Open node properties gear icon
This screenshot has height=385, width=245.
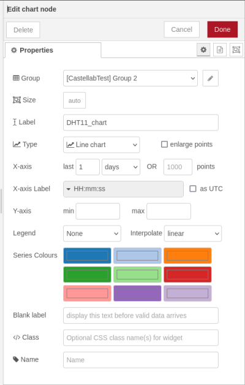tap(203, 50)
